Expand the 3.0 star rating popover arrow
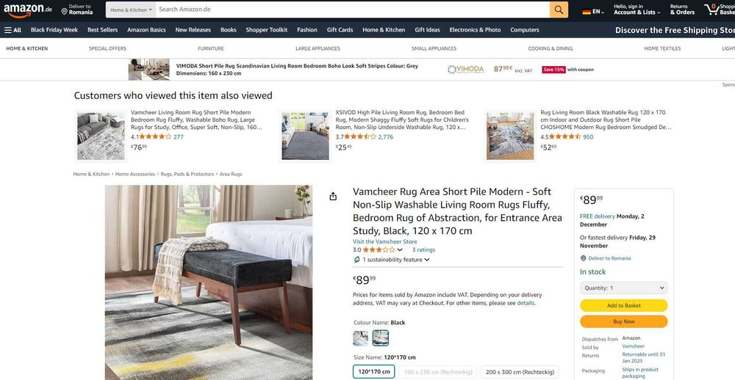Viewport: 735px width, 380px height. point(400,250)
